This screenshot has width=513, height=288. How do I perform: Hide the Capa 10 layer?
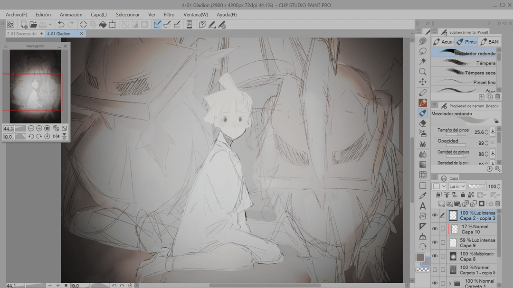point(435,229)
